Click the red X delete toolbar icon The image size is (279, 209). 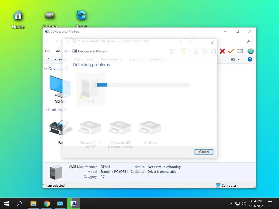(x=222, y=51)
